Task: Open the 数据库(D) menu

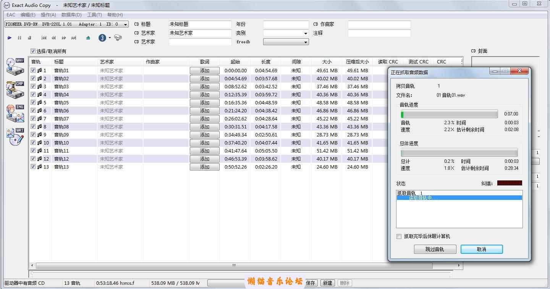Action: [x=71, y=15]
